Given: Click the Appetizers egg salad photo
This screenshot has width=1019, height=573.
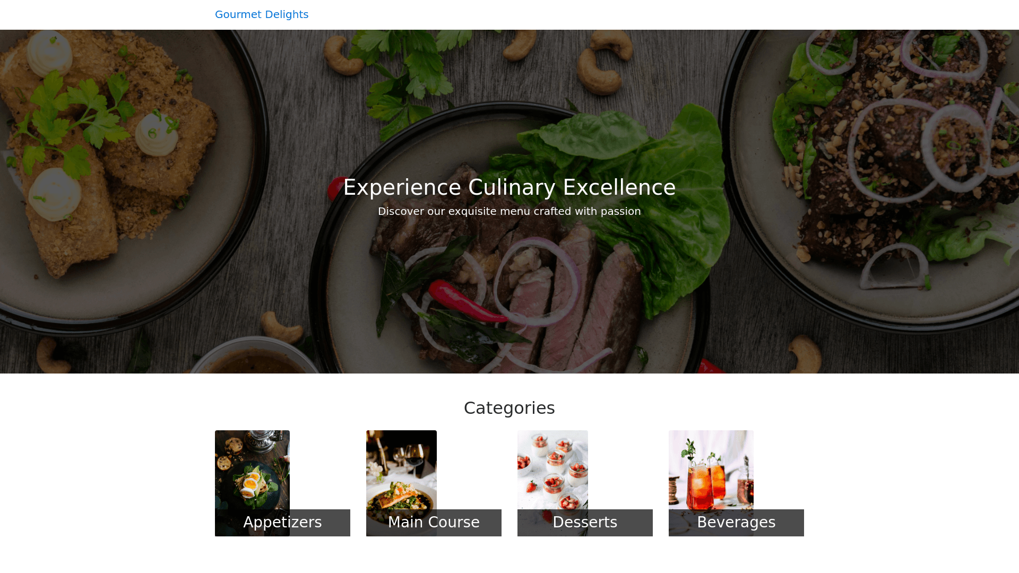Looking at the screenshot, I should pyautogui.click(x=252, y=470).
